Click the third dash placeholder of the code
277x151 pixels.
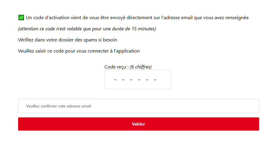(x=131, y=80)
